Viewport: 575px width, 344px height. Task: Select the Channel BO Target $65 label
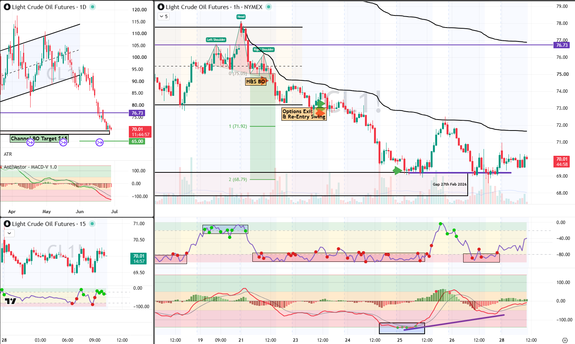click(39, 139)
